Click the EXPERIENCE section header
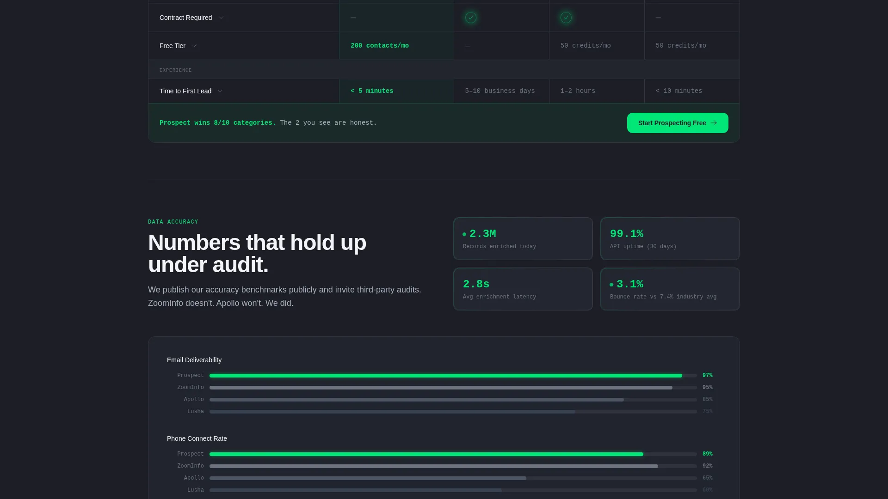Screen dimensions: 888x499 coord(444,70)
